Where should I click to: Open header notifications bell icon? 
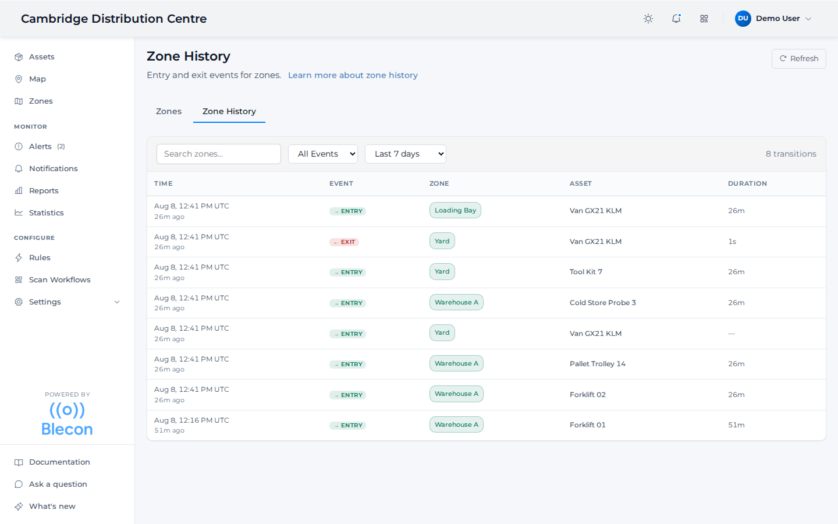(x=676, y=19)
